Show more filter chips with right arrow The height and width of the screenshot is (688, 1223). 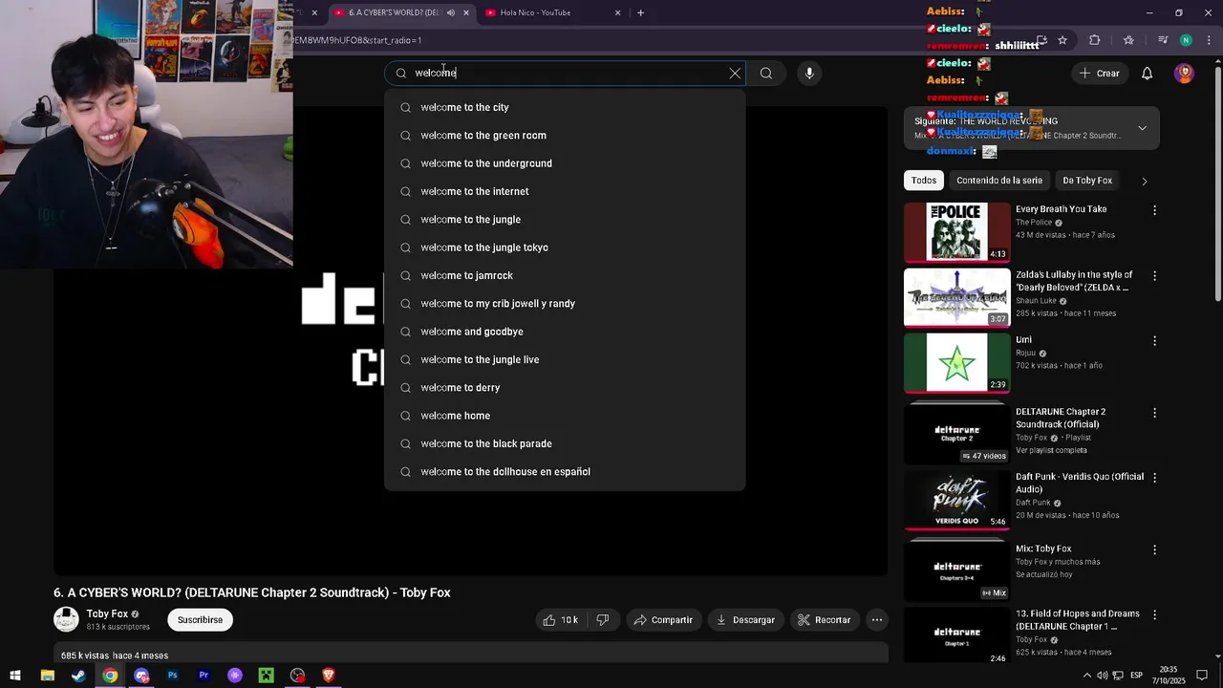[x=1144, y=181]
